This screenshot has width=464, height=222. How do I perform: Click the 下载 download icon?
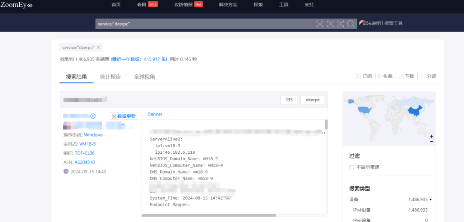coord(402,76)
